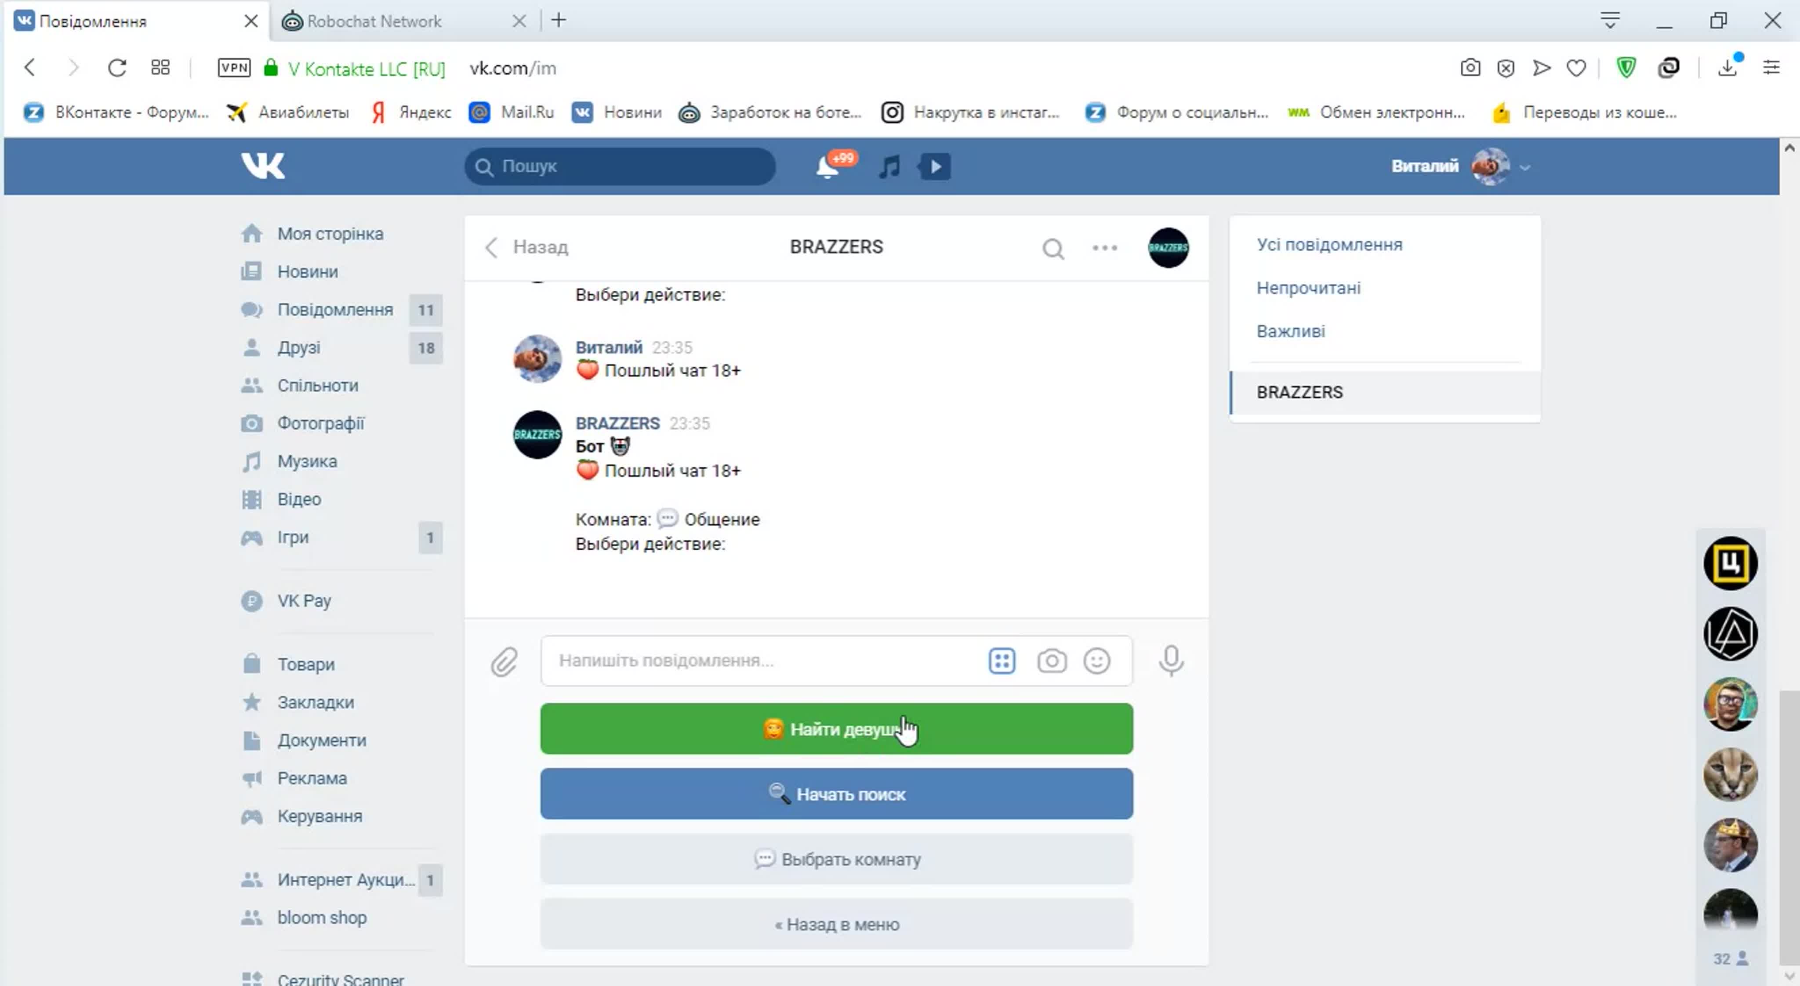Image resolution: width=1800 pixels, height=986 pixels.
Task: Open the VK music note icon
Action: point(889,167)
